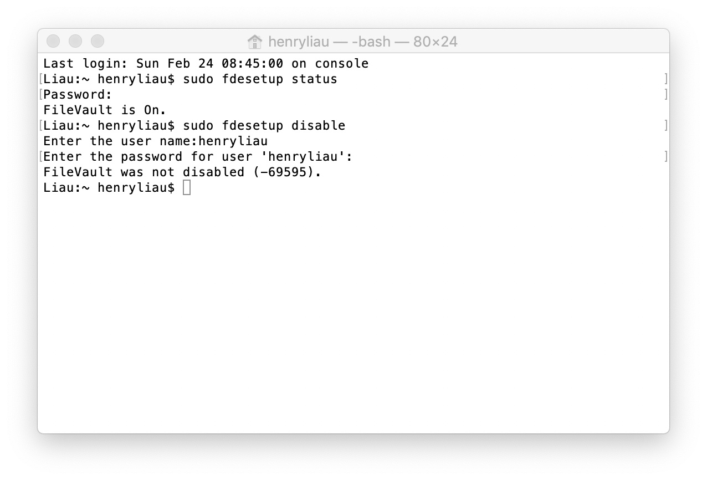Click the window title 'henryliau — -bash — 80×24'
Image resolution: width=707 pixels, height=480 pixels.
(363, 42)
